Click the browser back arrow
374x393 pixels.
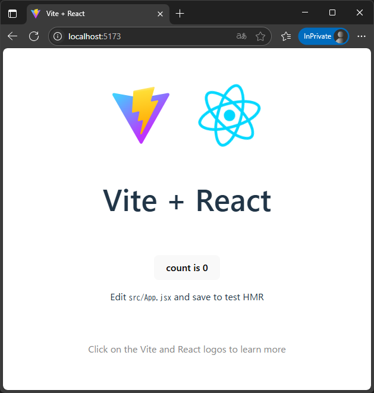12,36
